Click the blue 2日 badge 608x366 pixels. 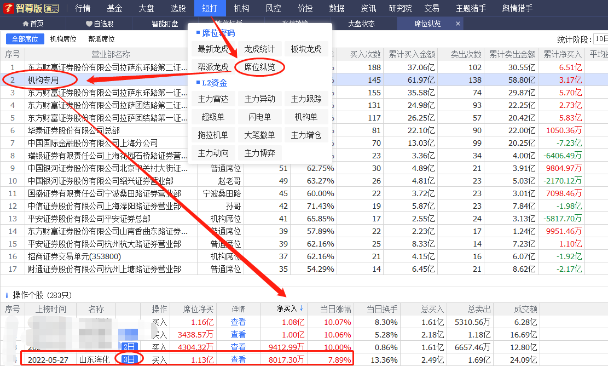pos(128,347)
